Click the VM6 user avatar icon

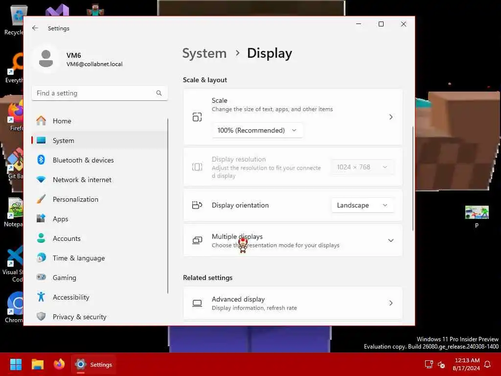click(x=46, y=59)
